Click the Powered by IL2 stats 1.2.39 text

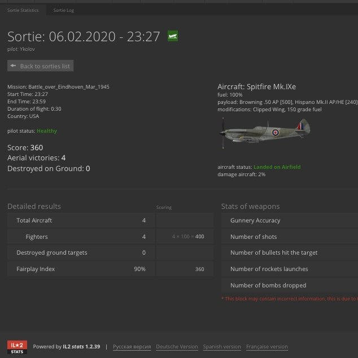point(67,347)
